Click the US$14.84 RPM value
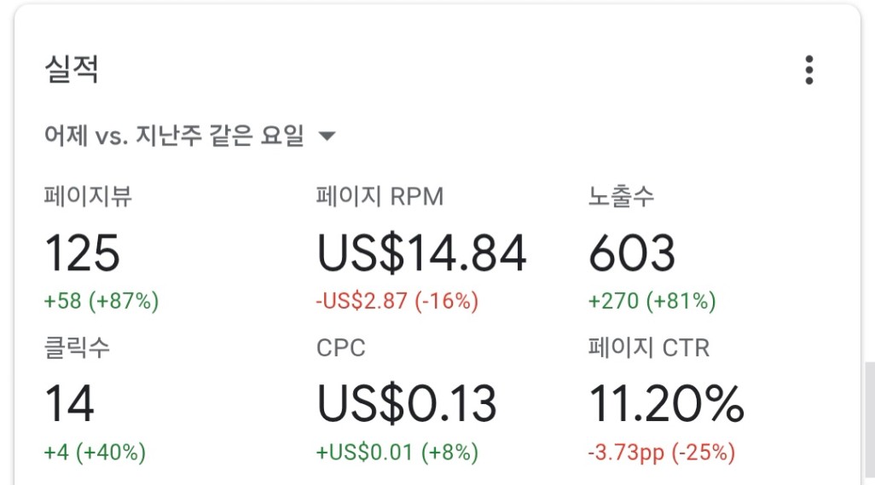The width and height of the screenshot is (875, 485). pyautogui.click(x=421, y=253)
